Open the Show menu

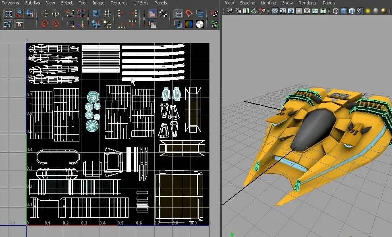287,3
